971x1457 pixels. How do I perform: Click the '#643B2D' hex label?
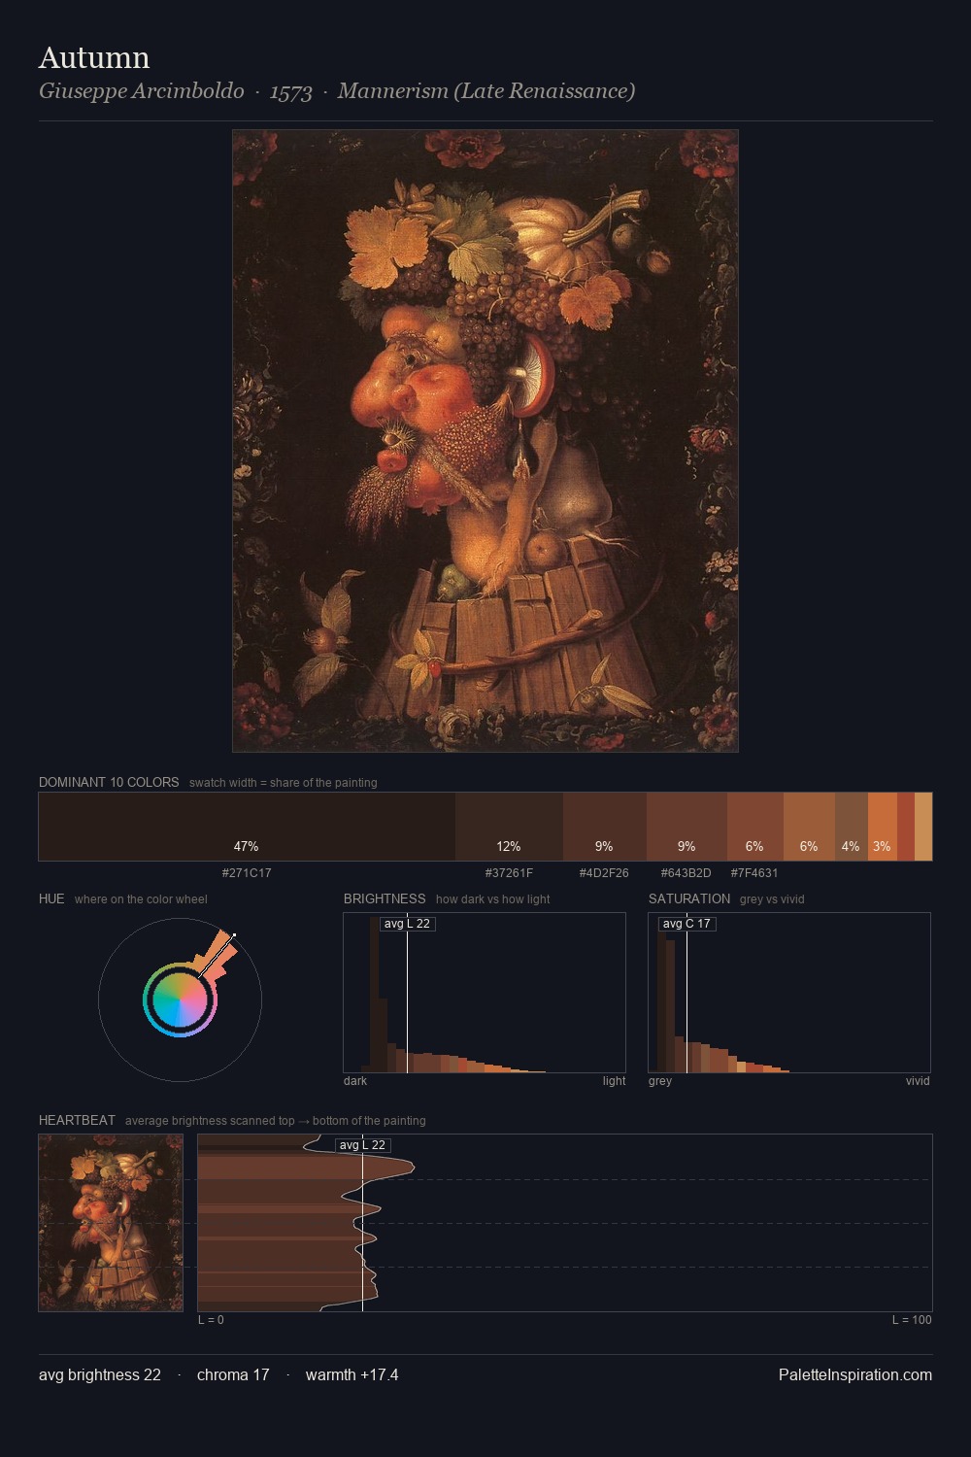(686, 872)
